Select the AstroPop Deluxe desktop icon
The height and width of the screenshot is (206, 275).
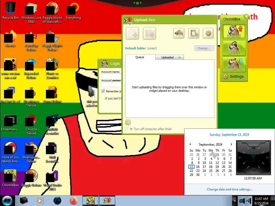tap(31, 41)
